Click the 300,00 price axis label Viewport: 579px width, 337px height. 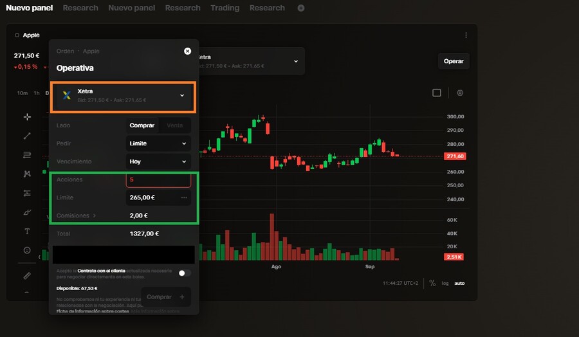tap(455, 116)
